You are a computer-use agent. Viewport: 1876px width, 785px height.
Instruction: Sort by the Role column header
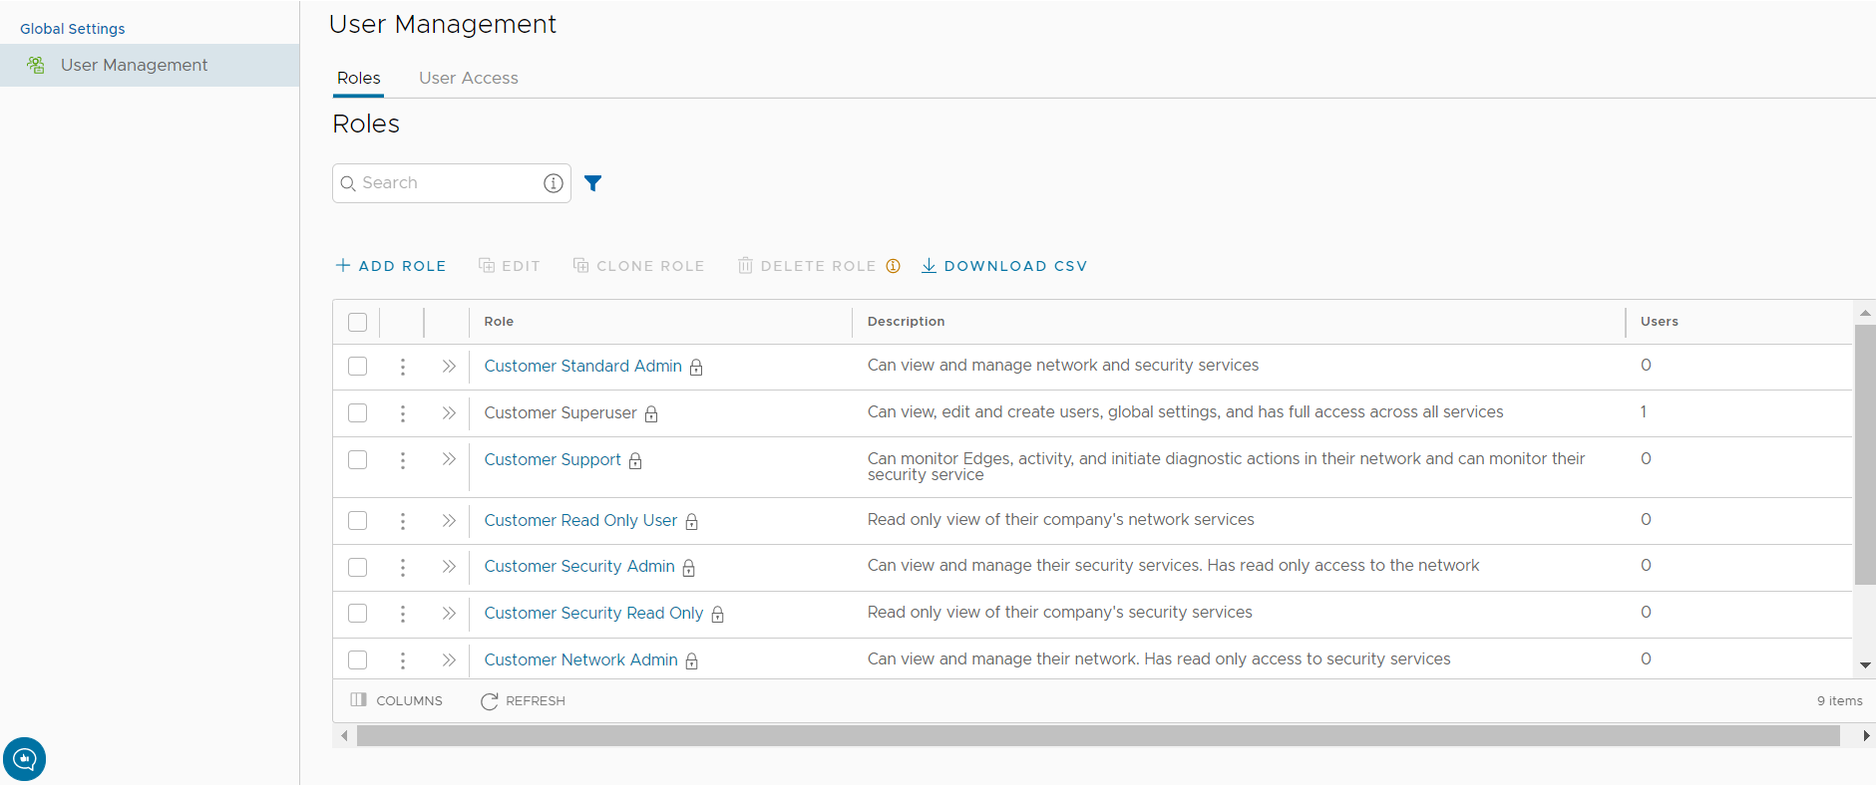point(499,322)
